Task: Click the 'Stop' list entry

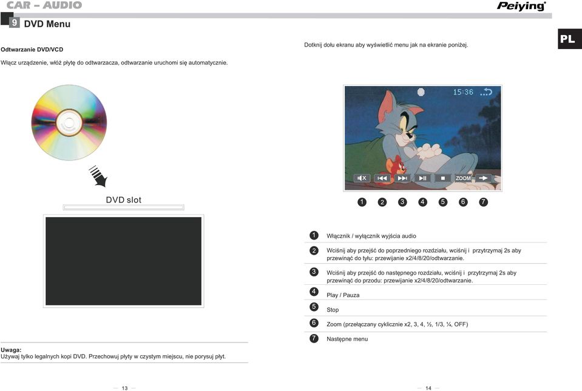Action: [333, 310]
